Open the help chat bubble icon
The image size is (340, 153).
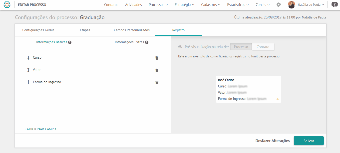[x=335, y=4]
